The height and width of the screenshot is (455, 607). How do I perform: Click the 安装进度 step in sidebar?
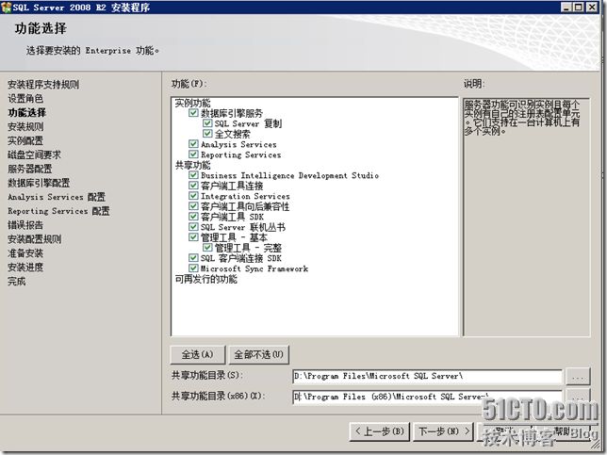pos(25,267)
